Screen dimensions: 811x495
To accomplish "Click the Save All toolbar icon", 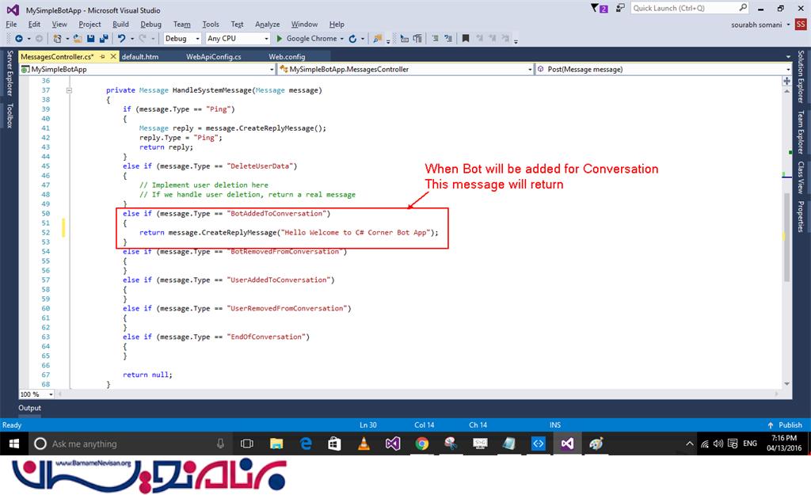I will (104, 38).
